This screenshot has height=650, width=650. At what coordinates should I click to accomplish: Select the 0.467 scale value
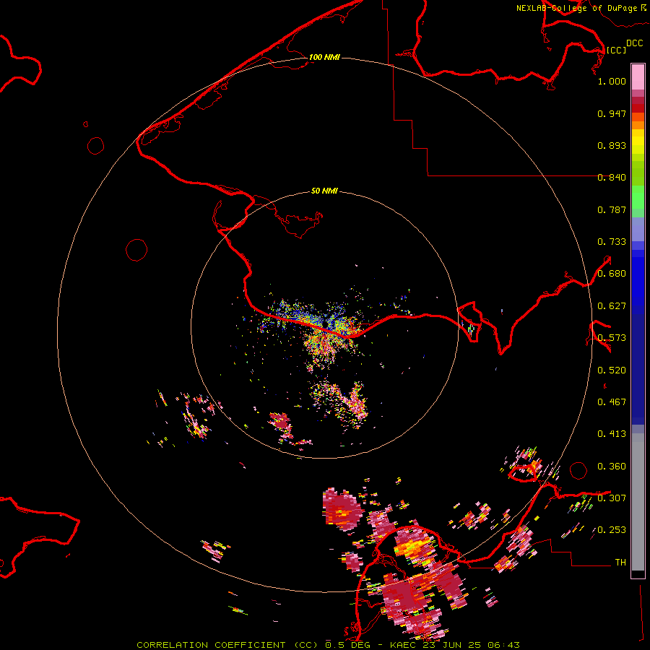click(x=612, y=402)
